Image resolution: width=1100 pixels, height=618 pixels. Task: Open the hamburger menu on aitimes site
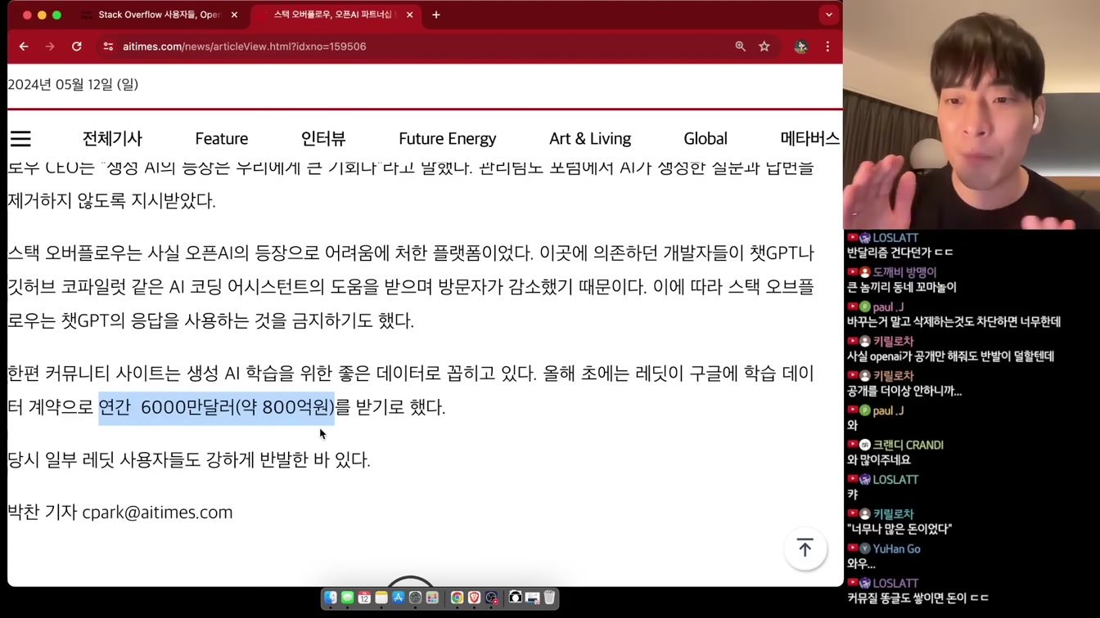point(20,139)
